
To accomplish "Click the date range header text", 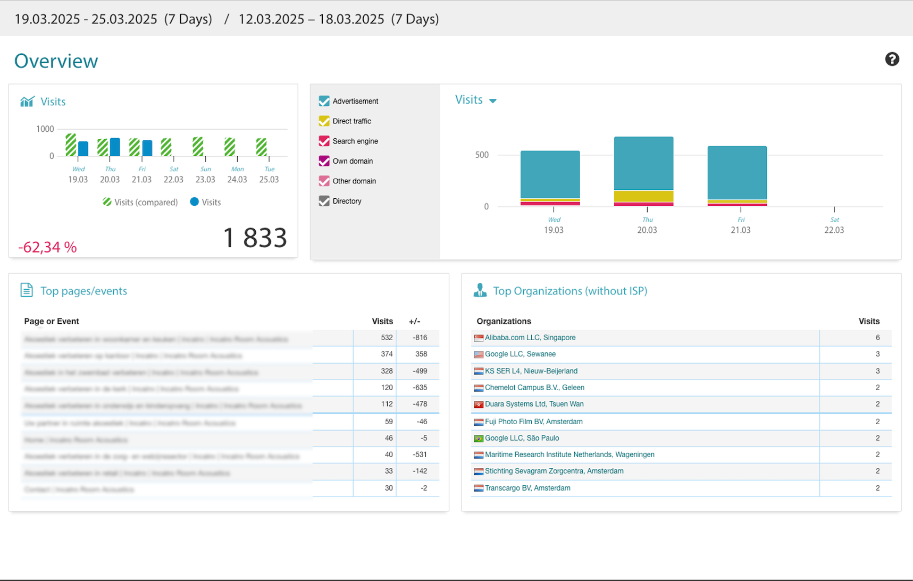I will pos(227,19).
